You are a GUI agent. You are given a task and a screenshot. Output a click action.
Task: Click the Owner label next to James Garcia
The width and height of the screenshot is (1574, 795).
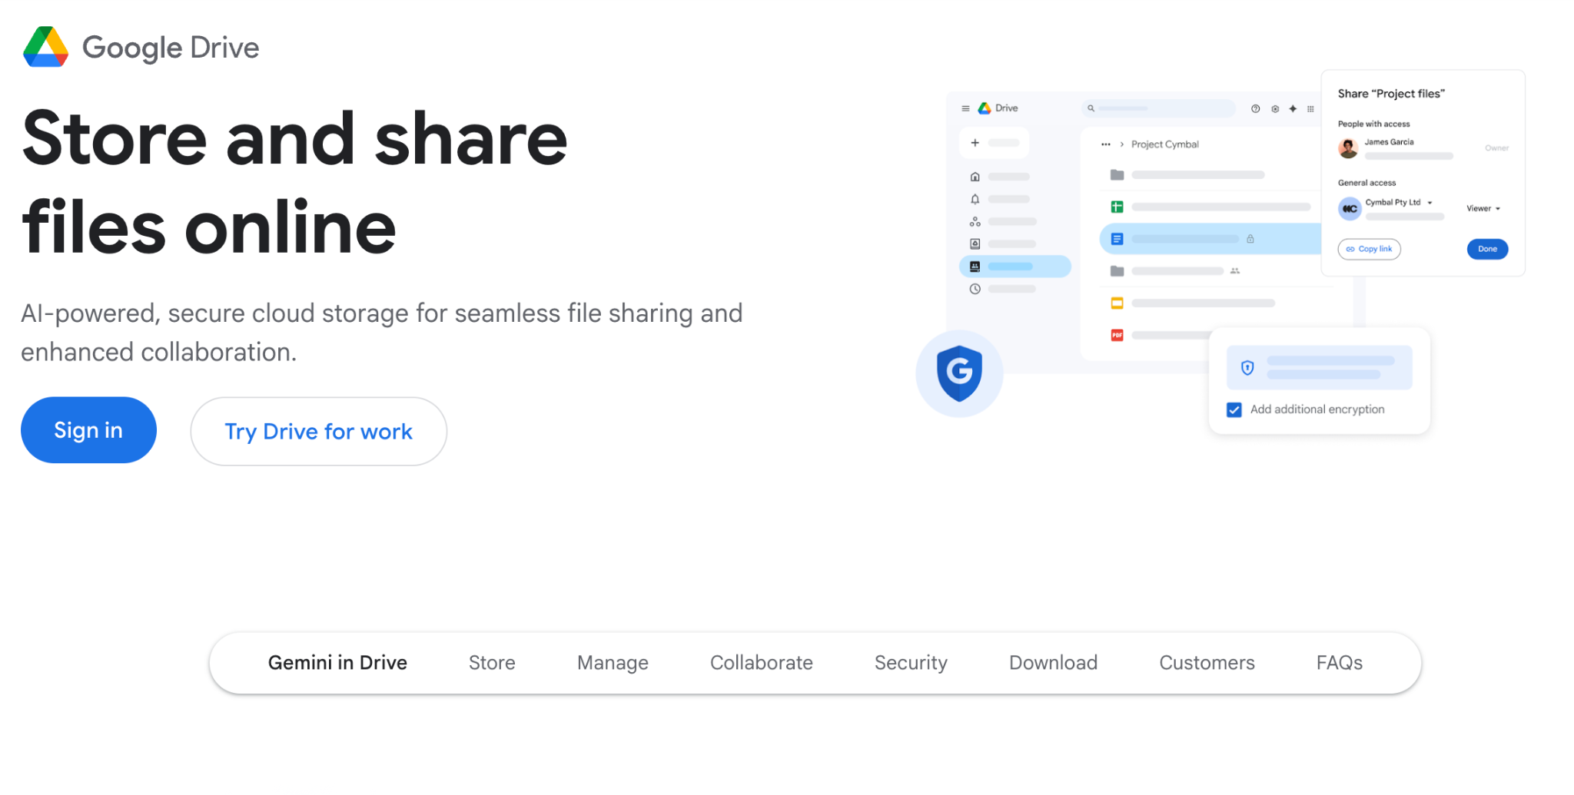pos(1496,147)
